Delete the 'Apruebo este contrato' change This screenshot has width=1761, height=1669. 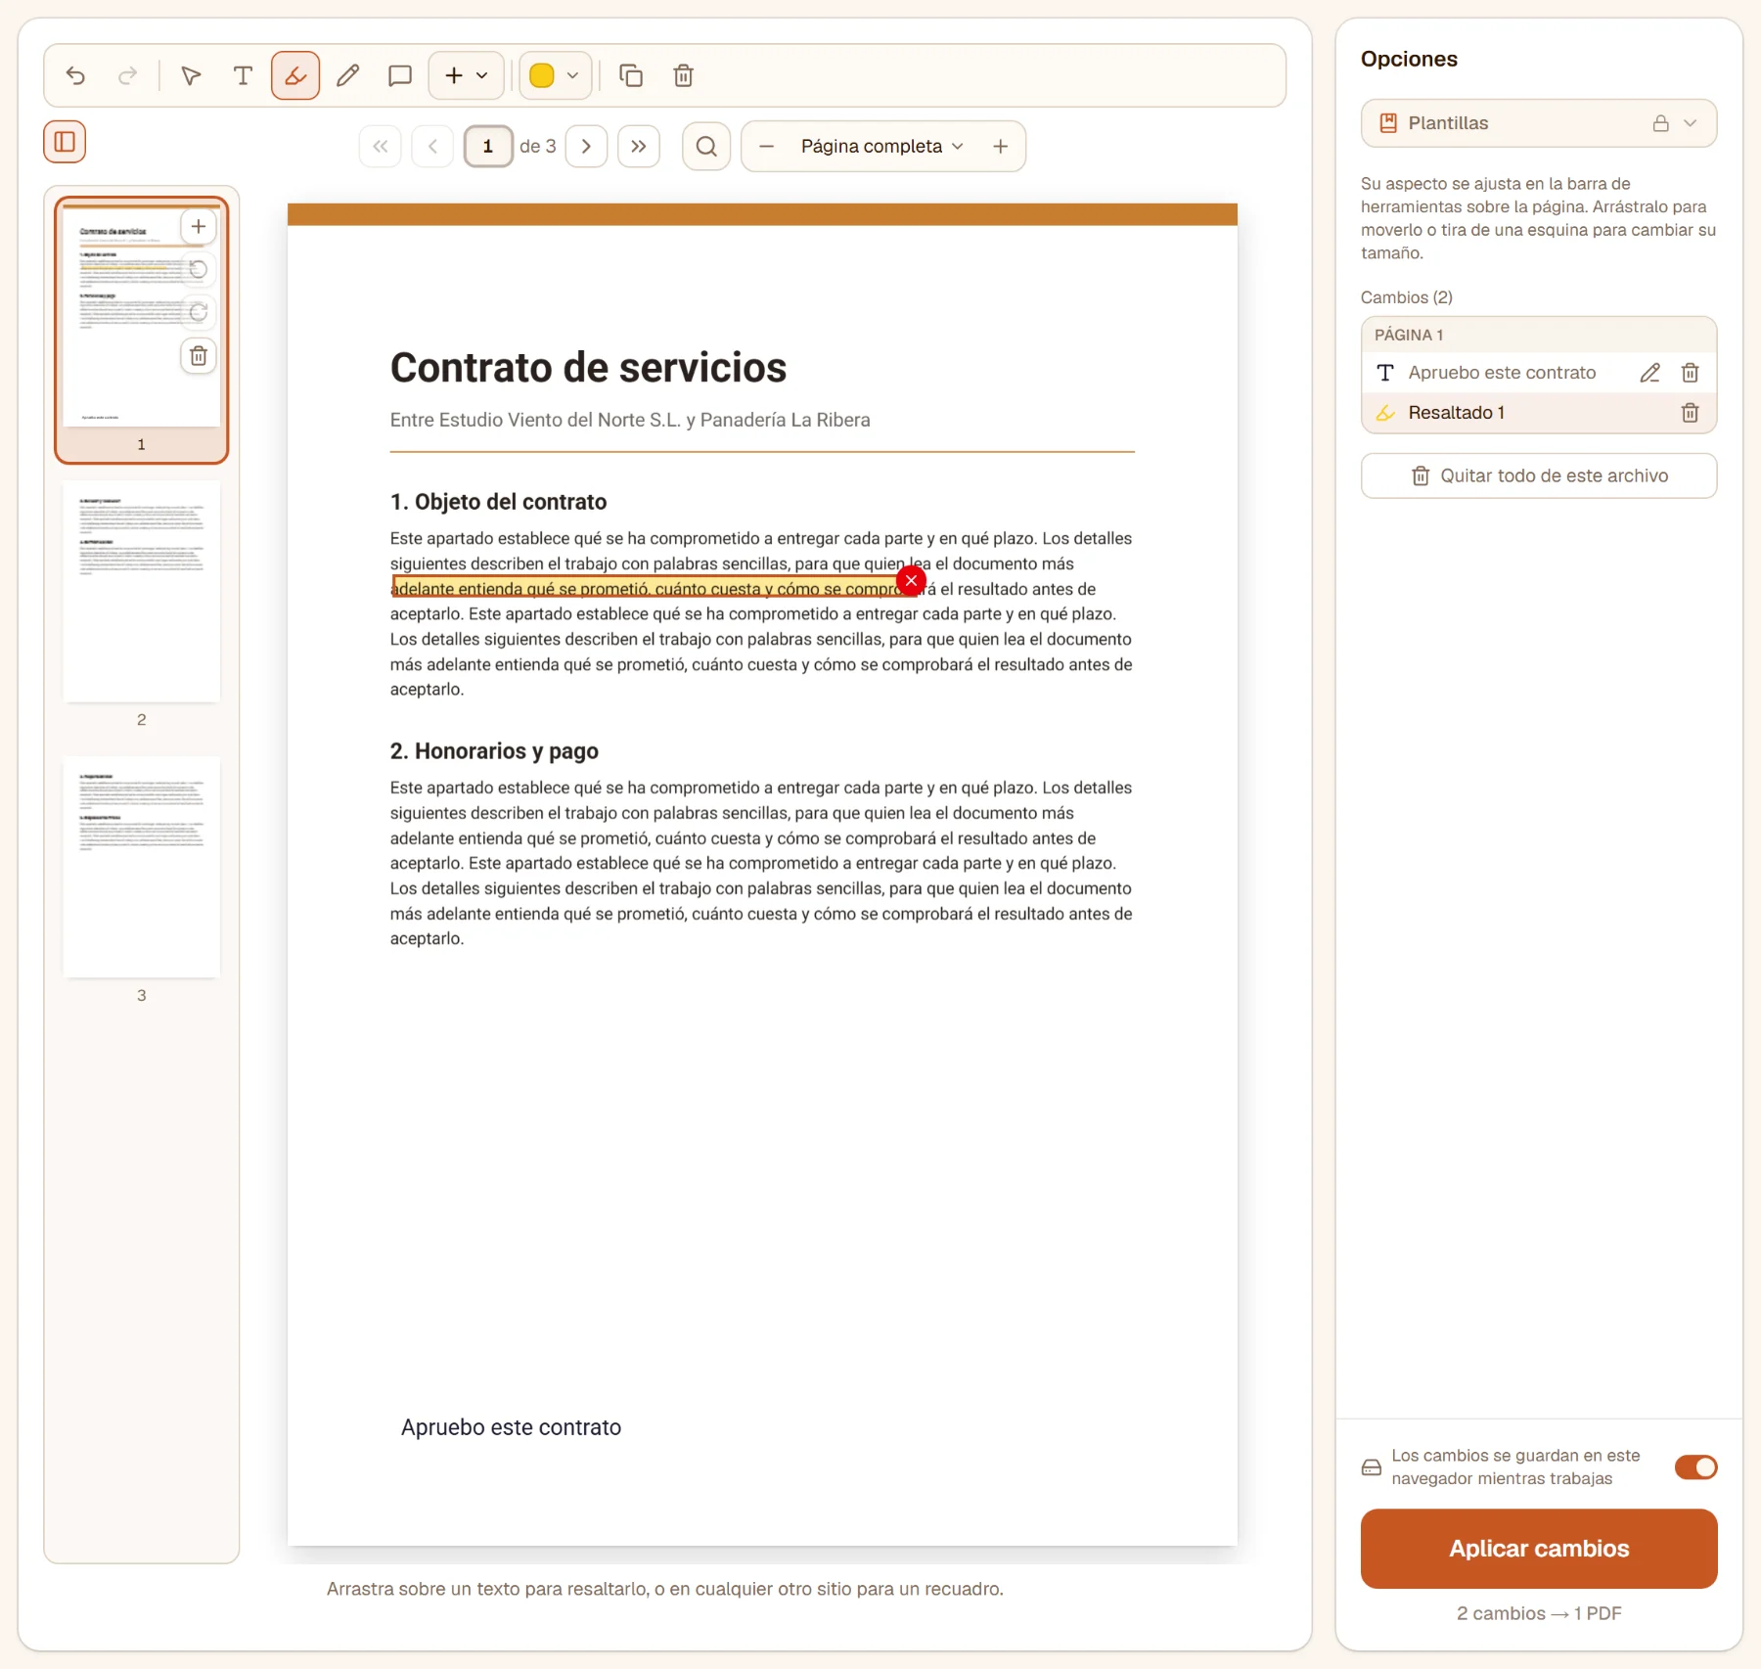point(1690,373)
